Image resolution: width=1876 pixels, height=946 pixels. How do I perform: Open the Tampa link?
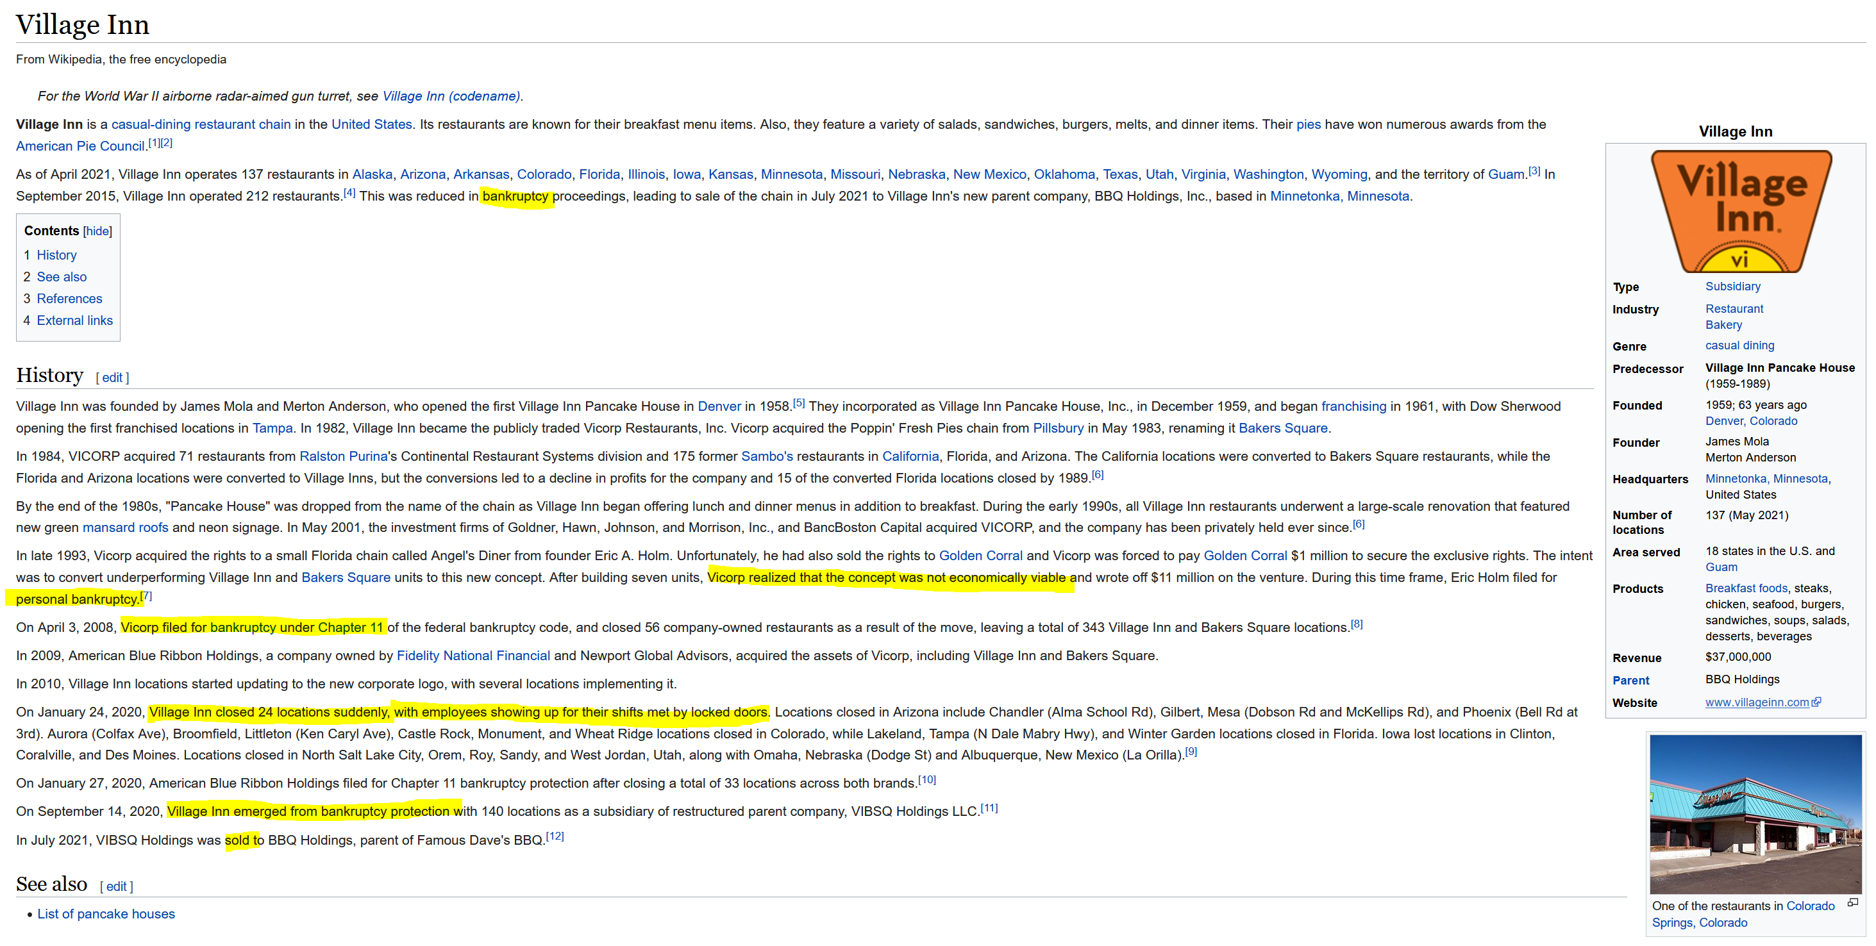pyautogui.click(x=272, y=428)
